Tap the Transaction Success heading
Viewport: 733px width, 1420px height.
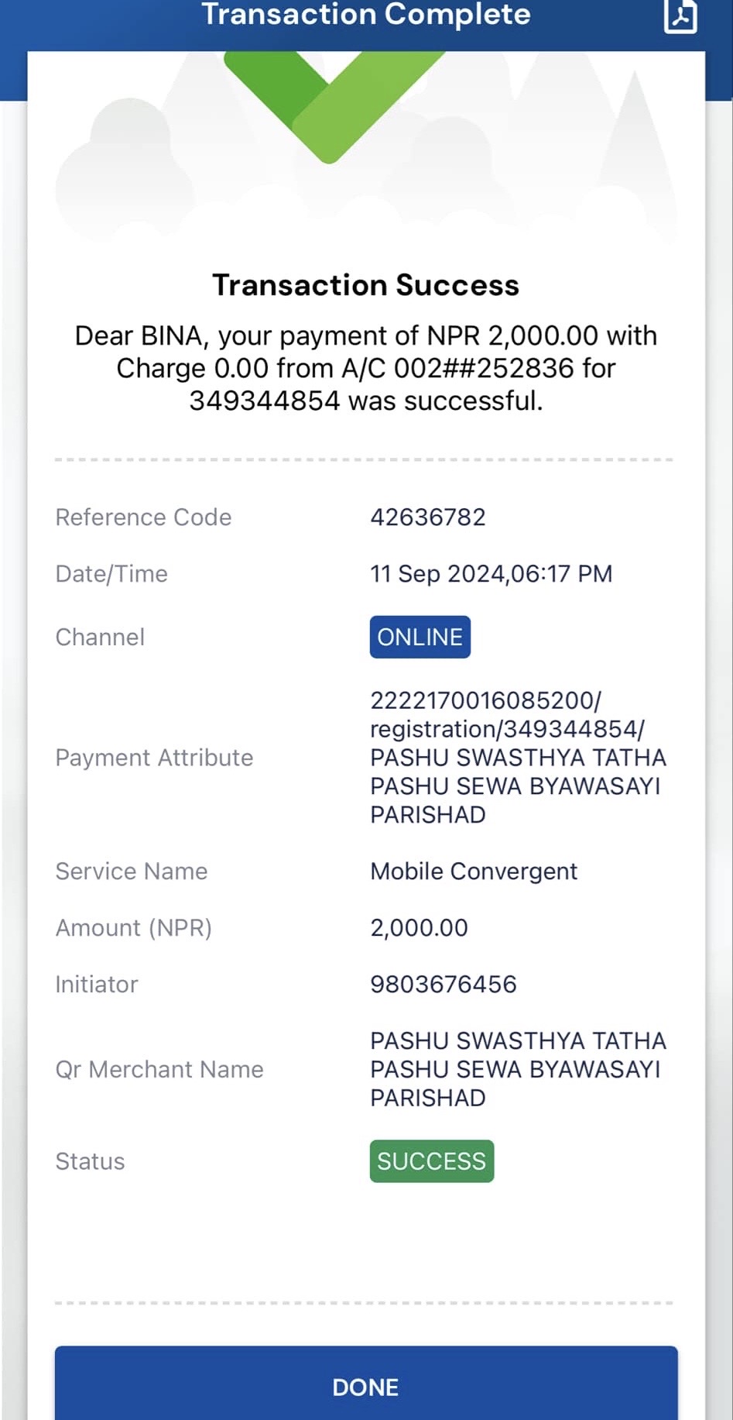(366, 285)
